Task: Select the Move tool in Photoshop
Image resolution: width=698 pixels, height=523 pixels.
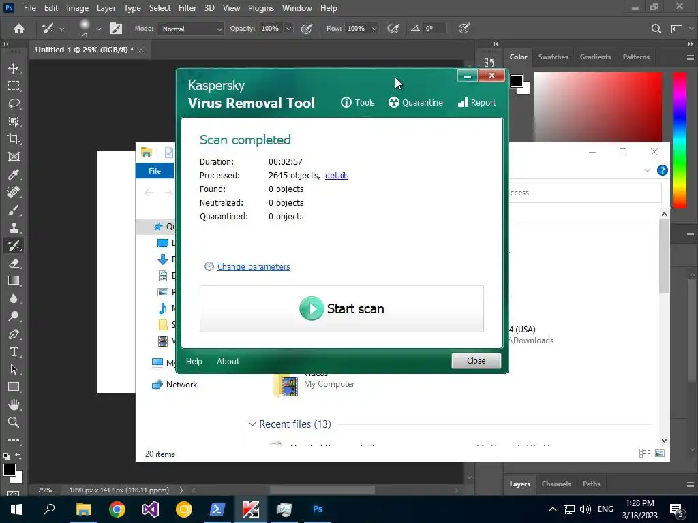Action: pos(14,68)
